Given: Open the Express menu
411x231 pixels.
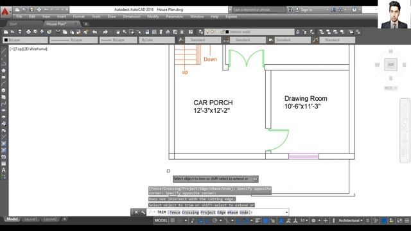Looking at the screenshot, I should pos(231,17).
